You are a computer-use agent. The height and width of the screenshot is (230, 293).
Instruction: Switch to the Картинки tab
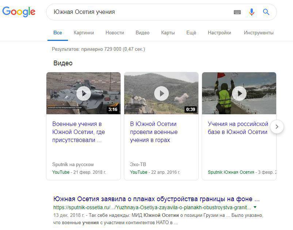coord(84,32)
